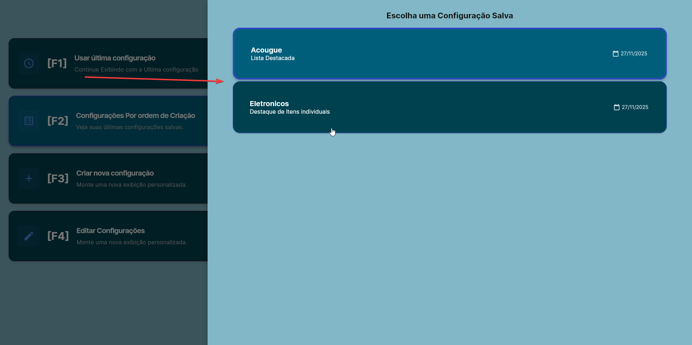This screenshot has height=345, width=692.
Task: Click the pencil icon for Editar Configurações
Action: coord(29,236)
